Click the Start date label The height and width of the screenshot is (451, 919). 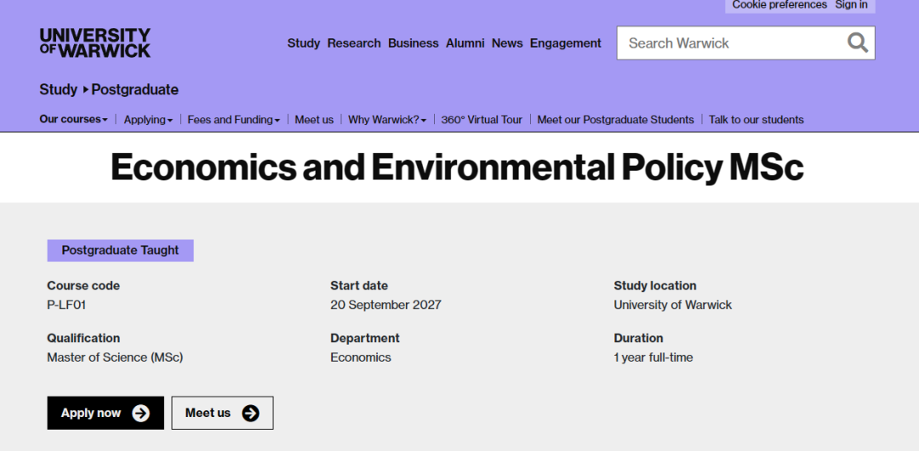click(x=359, y=286)
